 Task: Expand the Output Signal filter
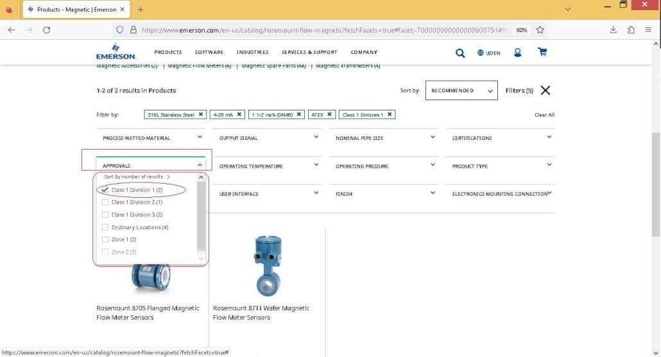click(x=267, y=138)
